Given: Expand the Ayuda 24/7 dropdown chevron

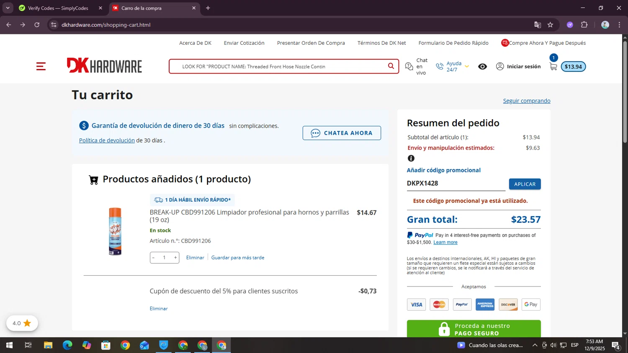Looking at the screenshot, I should tap(467, 67).
